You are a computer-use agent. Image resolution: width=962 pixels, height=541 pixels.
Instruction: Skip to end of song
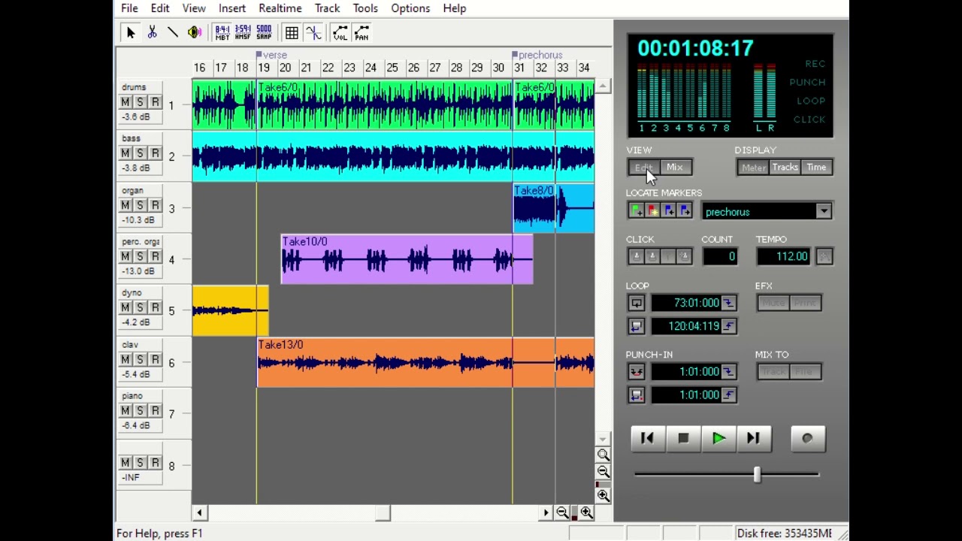(753, 439)
